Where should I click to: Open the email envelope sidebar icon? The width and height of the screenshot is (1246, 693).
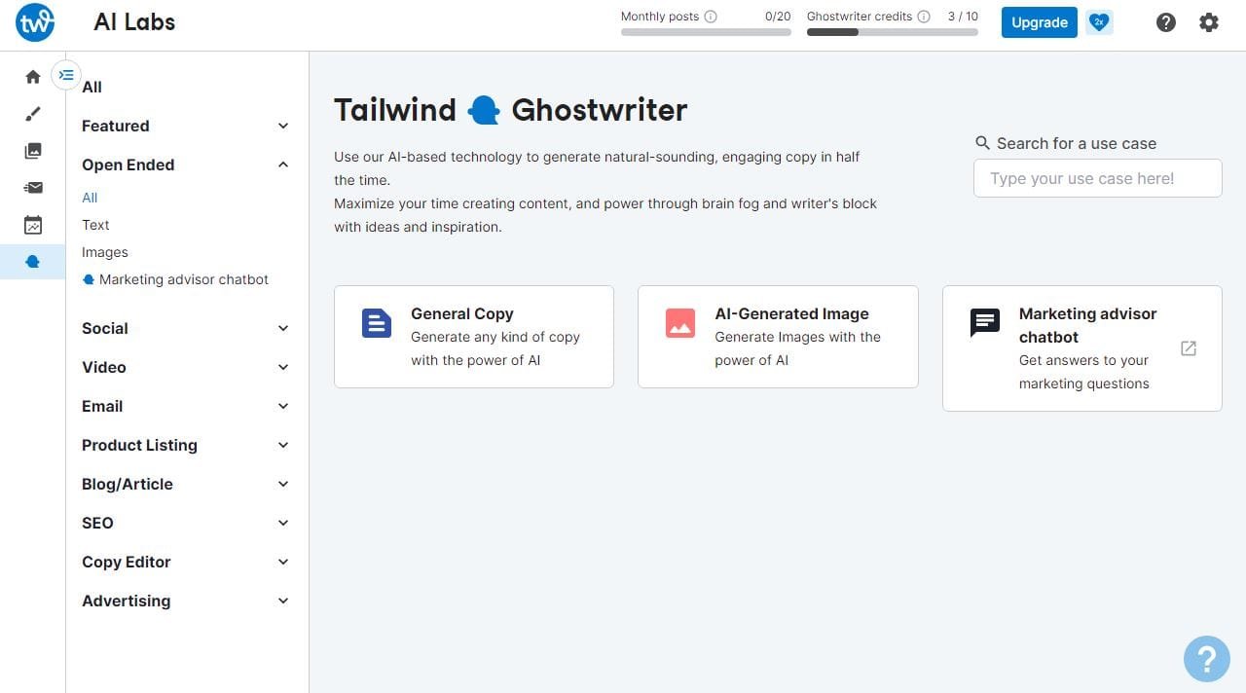click(x=33, y=188)
